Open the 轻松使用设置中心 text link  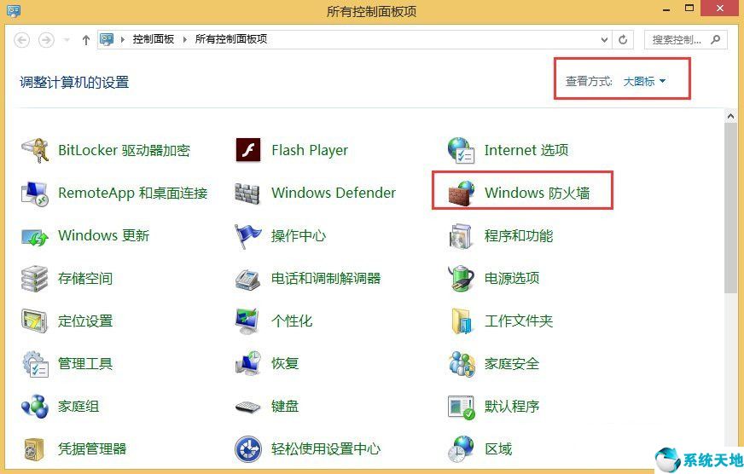click(326, 449)
